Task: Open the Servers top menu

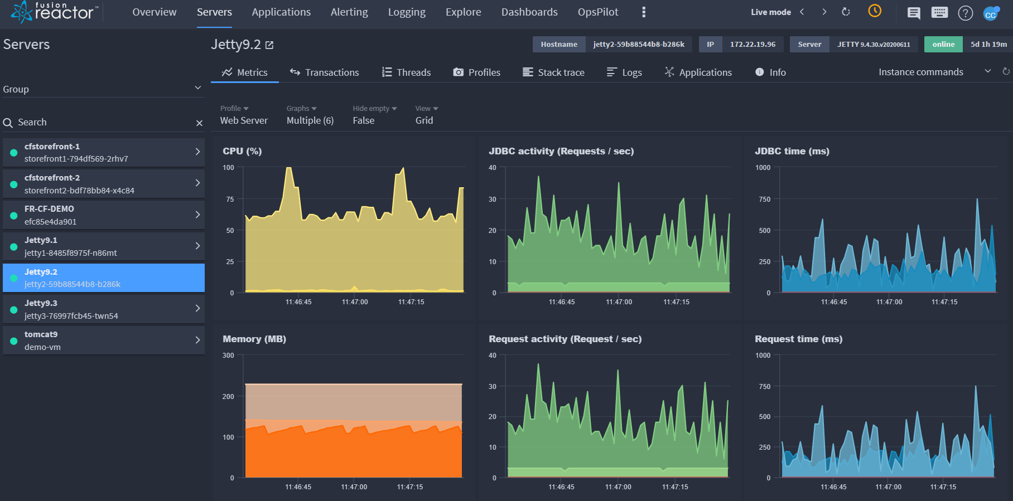Action: point(214,12)
